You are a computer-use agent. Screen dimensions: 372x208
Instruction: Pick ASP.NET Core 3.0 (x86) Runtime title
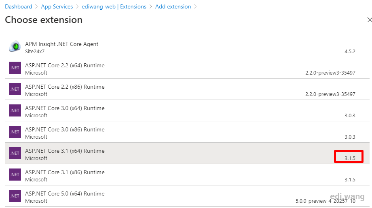(65, 129)
